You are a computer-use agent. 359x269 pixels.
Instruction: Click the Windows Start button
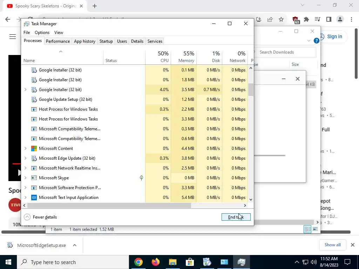8,262
